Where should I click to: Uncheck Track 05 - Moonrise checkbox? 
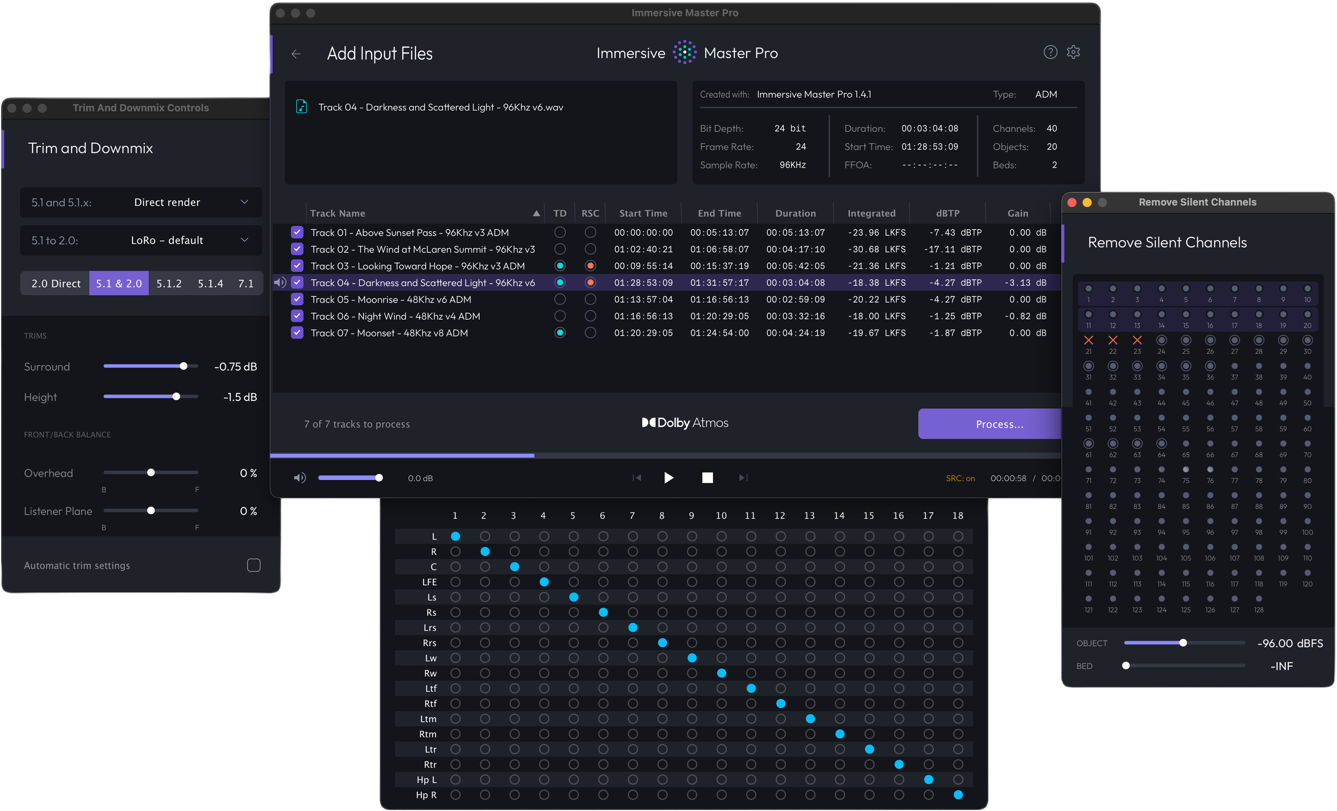(297, 299)
